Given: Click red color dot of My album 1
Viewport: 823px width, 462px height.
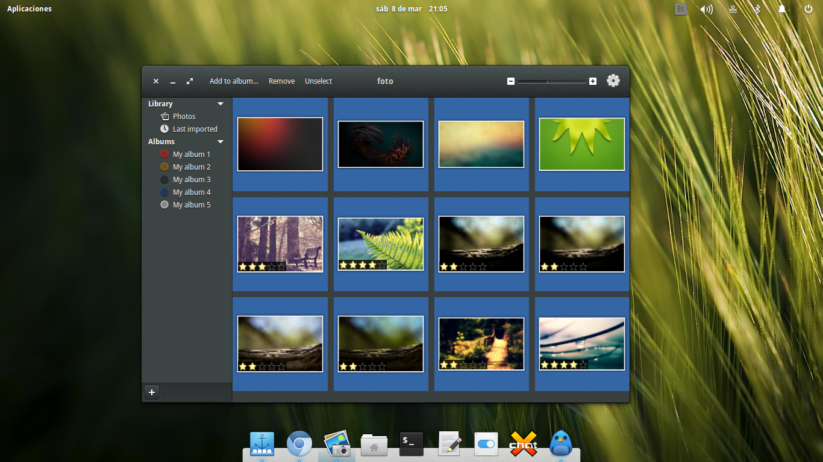Looking at the screenshot, I should 164,155.
